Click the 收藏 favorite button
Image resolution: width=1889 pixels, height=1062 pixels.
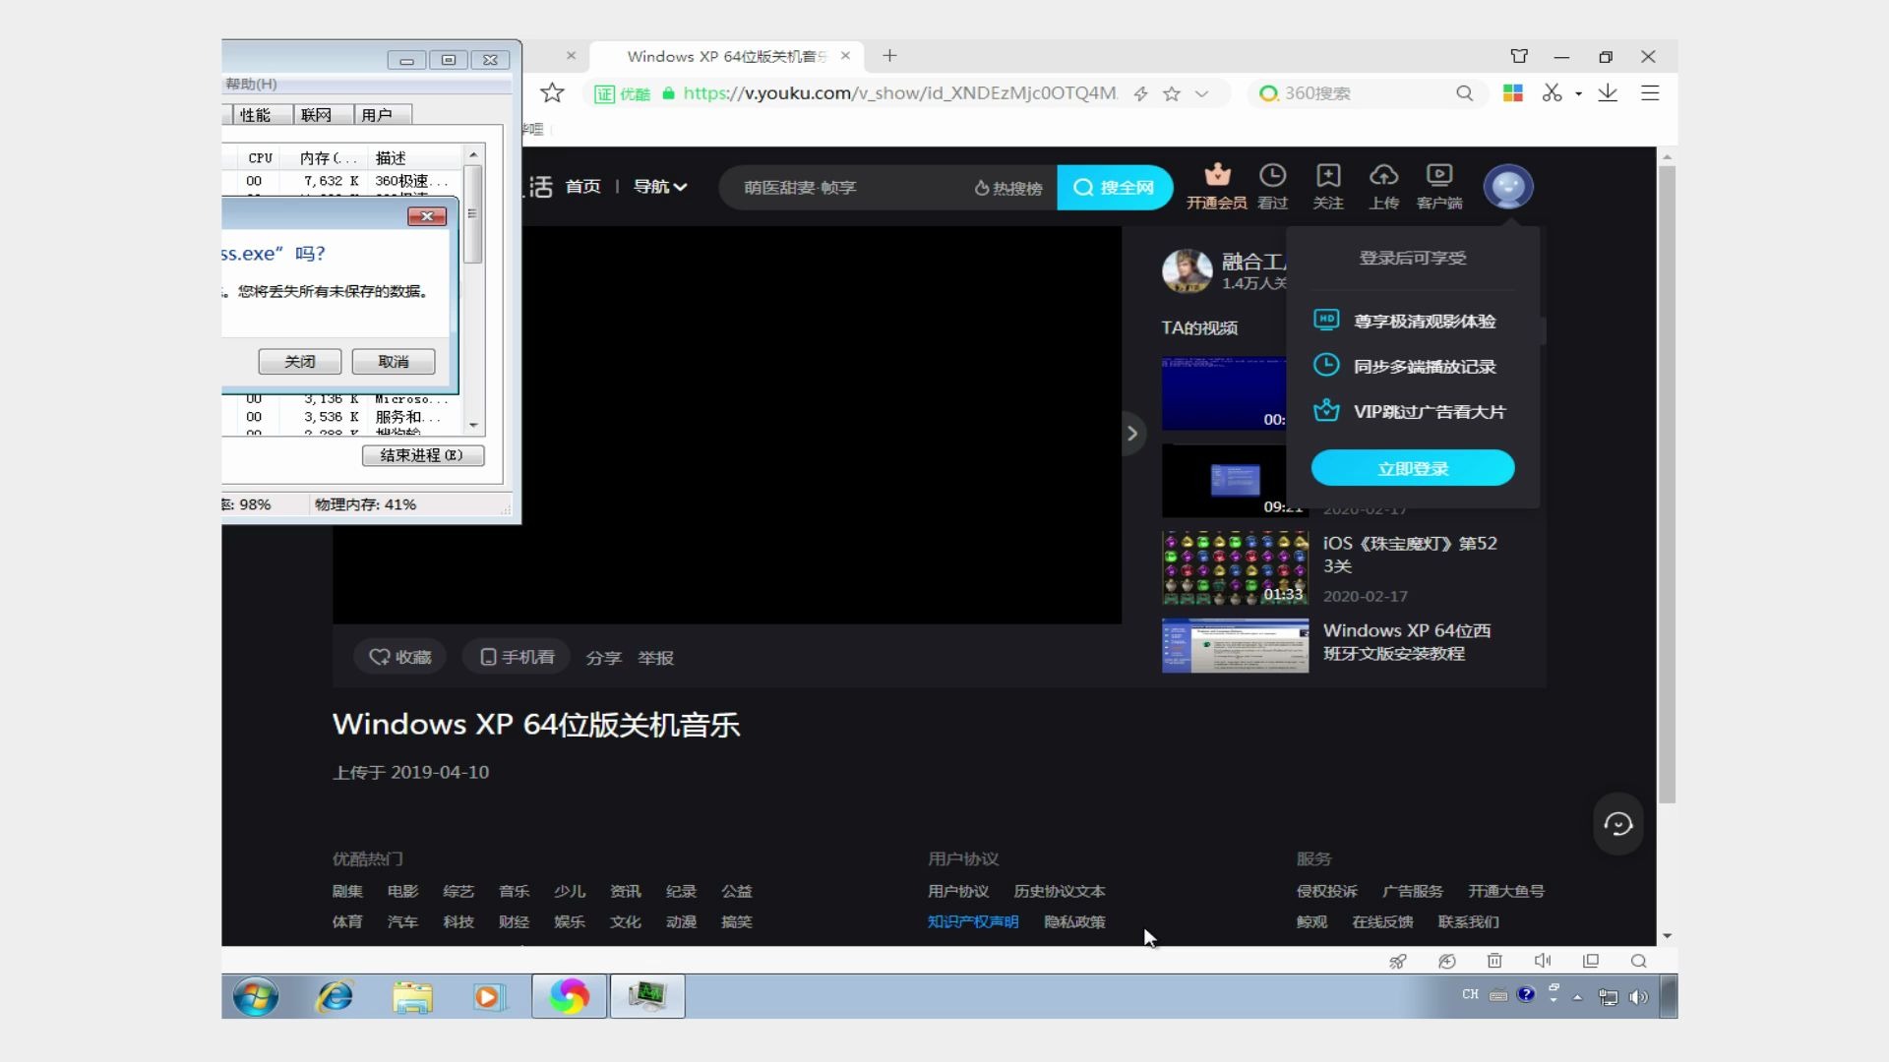click(399, 657)
